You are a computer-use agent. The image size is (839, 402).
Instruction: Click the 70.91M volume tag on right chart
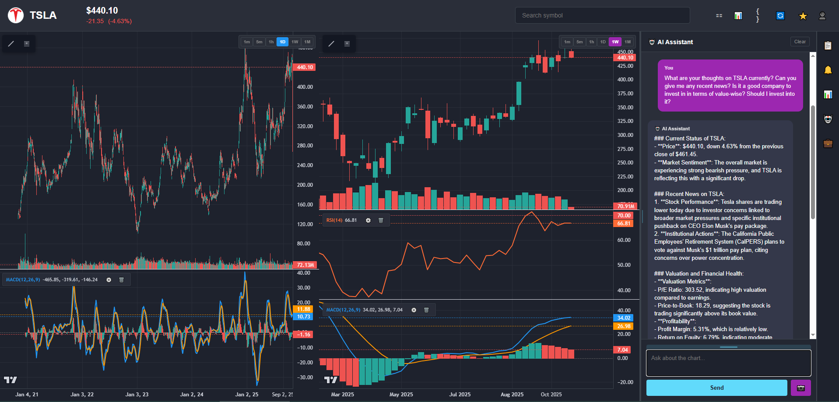pyautogui.click(x=626, y=206)
